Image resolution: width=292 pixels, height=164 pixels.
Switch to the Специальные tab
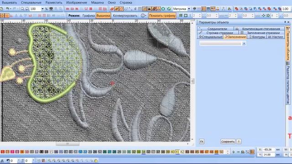pyautogui.click(x=210, y=37)
